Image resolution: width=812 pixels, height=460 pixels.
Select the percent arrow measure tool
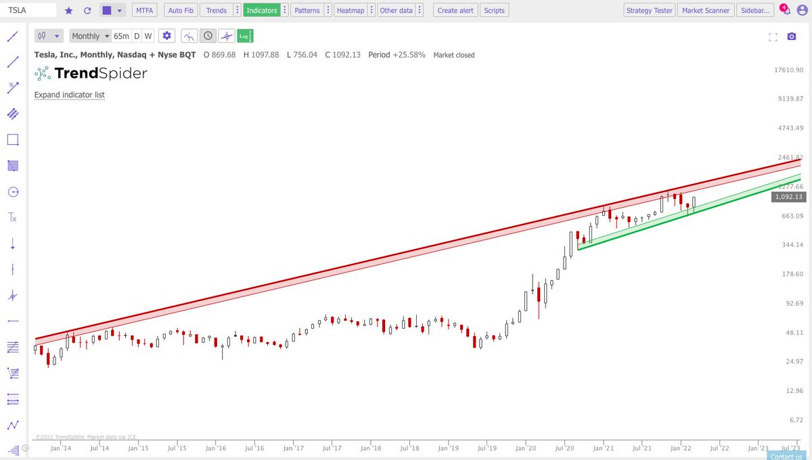click(12, 88)
